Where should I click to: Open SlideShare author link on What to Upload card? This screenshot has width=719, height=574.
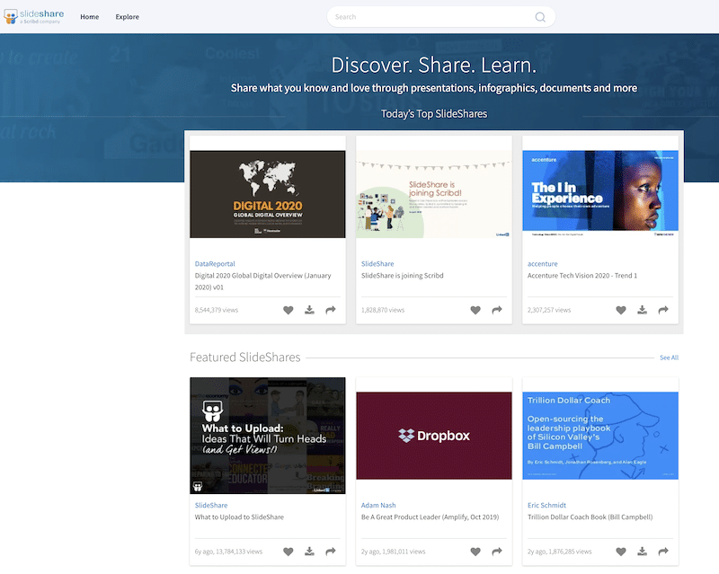click(x=211, y=505)
